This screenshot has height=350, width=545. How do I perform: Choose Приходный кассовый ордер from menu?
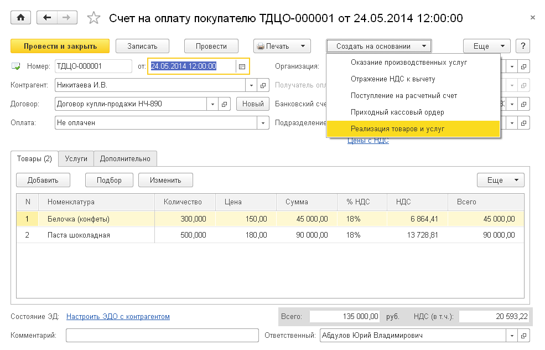click(390, 112)
